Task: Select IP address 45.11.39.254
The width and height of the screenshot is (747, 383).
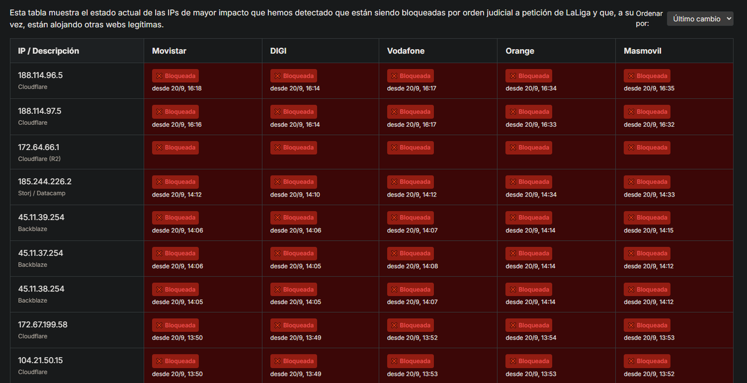Action: (x=41, y=217)
